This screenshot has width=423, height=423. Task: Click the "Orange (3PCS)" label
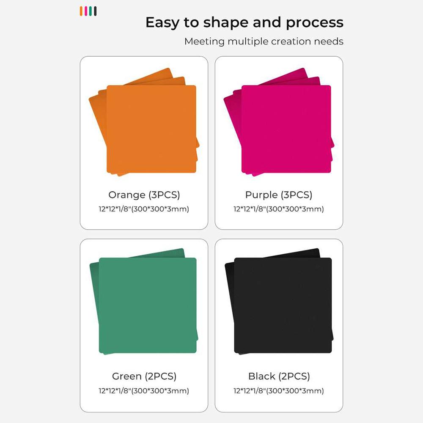tap(144, 195)
